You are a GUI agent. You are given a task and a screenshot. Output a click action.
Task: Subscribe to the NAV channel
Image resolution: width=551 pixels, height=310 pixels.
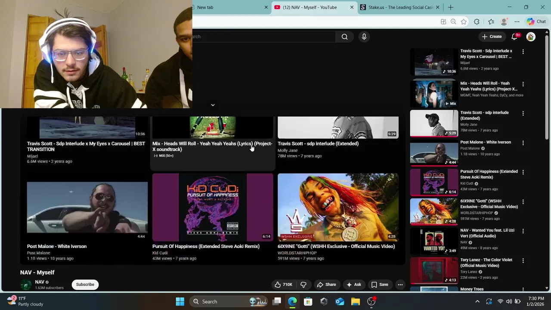click(85, 285)
